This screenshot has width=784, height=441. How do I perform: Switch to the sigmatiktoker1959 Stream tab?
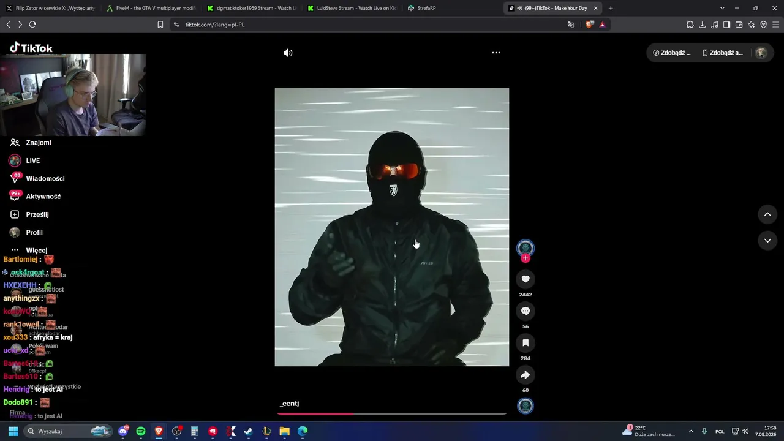[x=251, y=8]
